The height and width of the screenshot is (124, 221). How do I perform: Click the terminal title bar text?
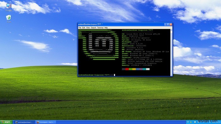click(91, 24)
